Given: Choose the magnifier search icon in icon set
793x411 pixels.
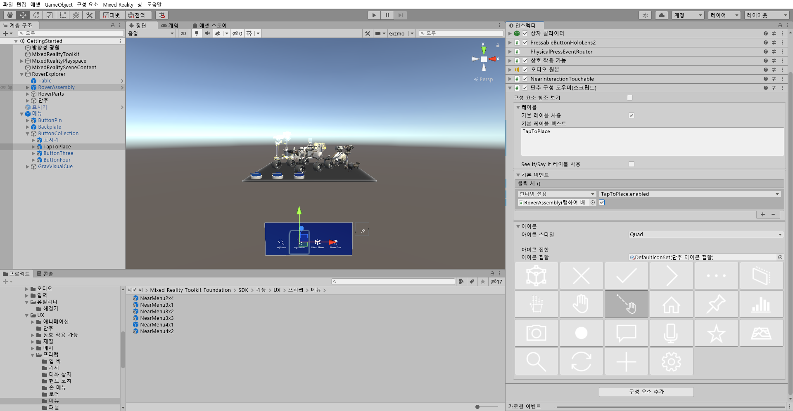Looking at the screenshot, I should tap(536, 362).
